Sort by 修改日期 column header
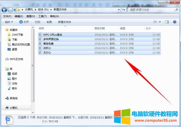 (x=100, y=28)
